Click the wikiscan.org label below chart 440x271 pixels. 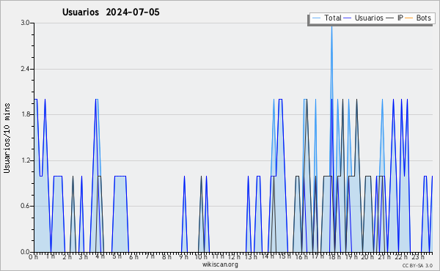point(220,264)
